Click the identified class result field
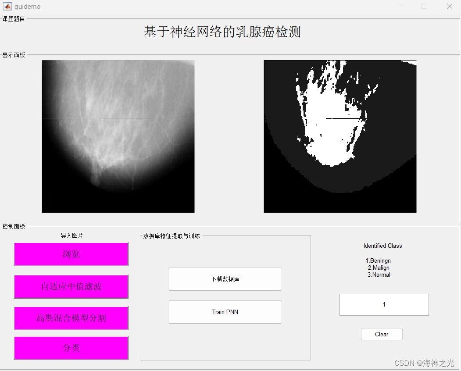The height and width of the screenshot is (371, 461). (x=384, y=304)
